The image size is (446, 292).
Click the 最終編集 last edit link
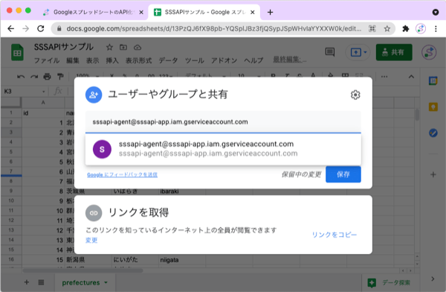[290, 60]
